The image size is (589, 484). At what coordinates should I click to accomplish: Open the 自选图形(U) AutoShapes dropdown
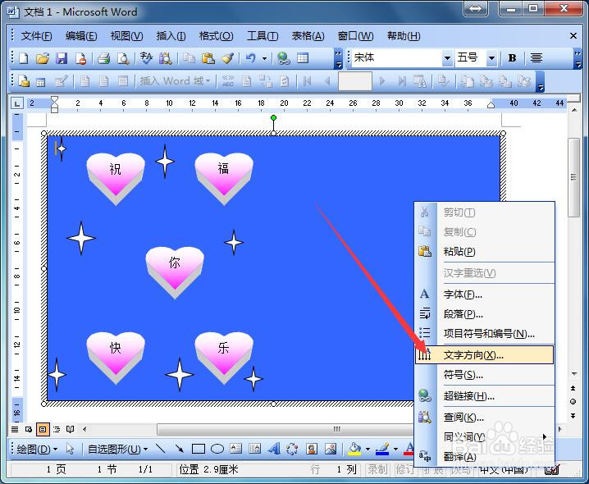[x=117, y=449]
